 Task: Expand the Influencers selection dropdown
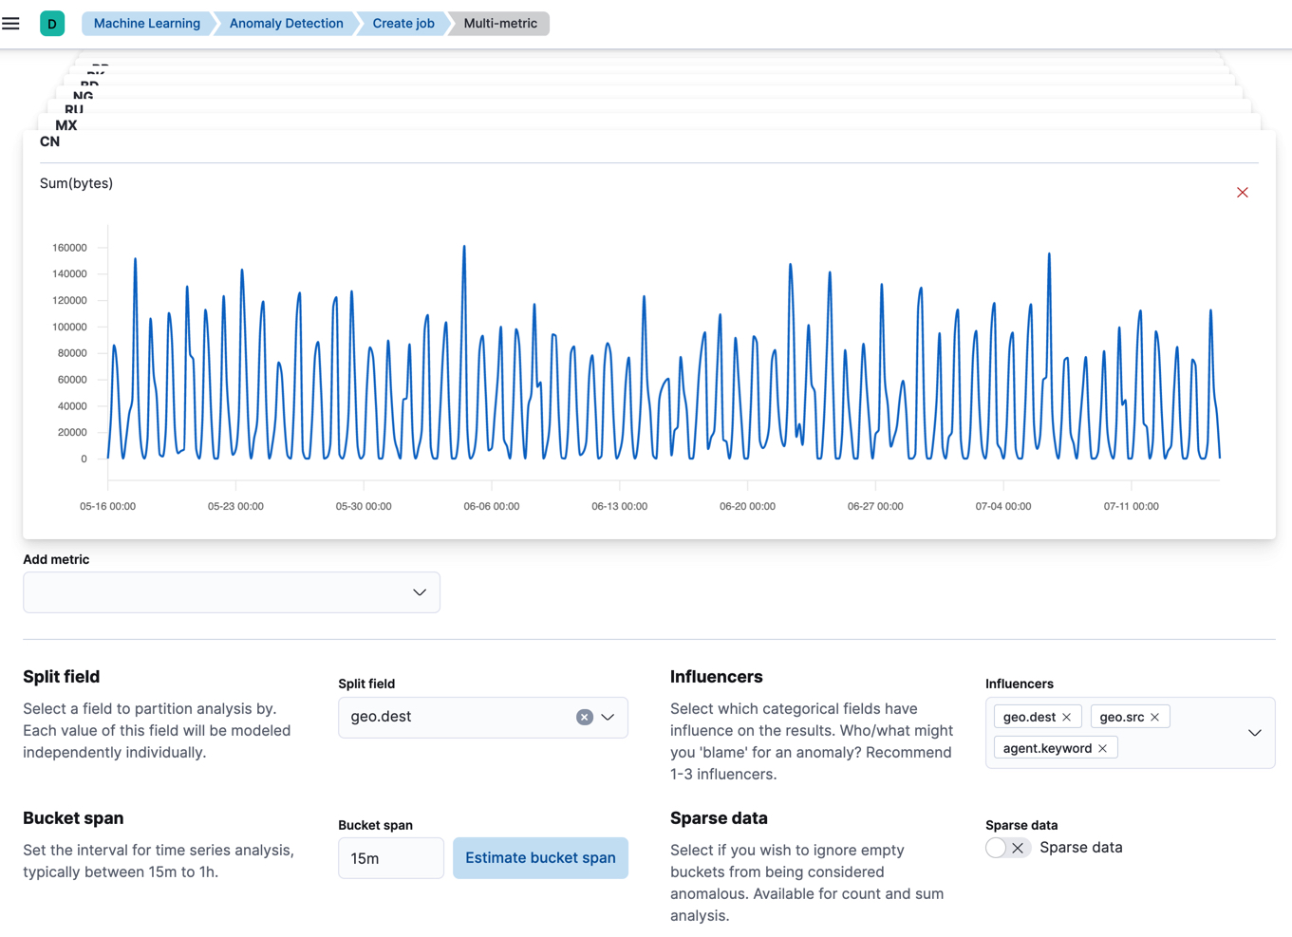(1252, 732)
